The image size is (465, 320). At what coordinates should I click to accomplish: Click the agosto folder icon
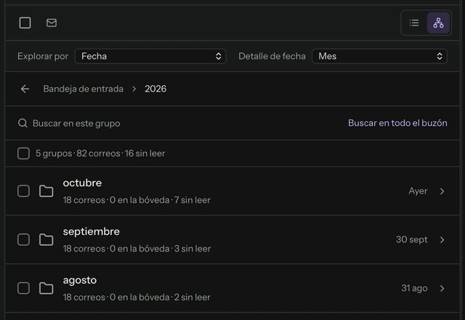[46, 288]
